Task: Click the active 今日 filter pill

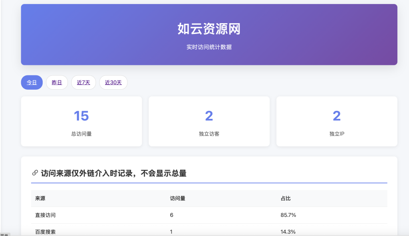Action: (32, 82)
